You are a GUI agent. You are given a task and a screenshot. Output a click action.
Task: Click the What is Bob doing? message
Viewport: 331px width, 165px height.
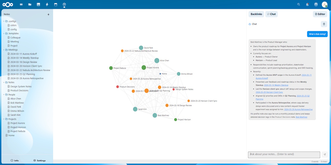[317, 34]
